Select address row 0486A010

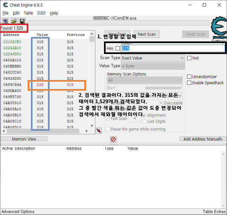point(45,60)
